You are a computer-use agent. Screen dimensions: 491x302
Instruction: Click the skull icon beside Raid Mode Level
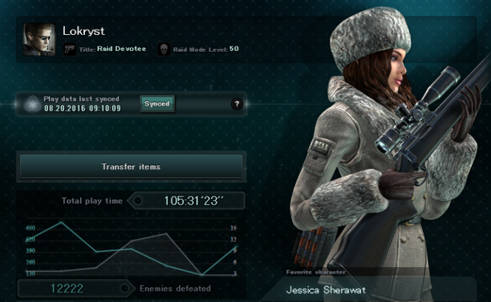tap(163, 50)
